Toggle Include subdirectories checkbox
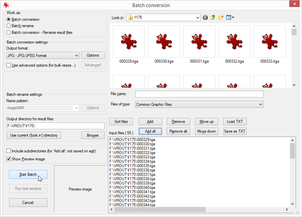The width and height of the screenshot is (302, 217). pos(9,151)
